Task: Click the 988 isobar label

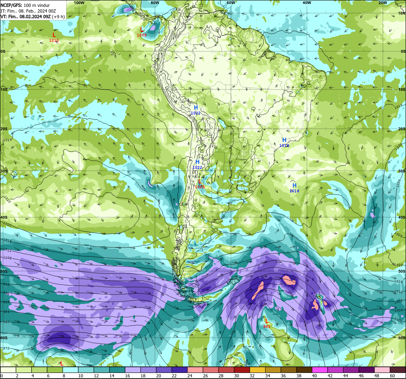Action: [x=6, y=302]
